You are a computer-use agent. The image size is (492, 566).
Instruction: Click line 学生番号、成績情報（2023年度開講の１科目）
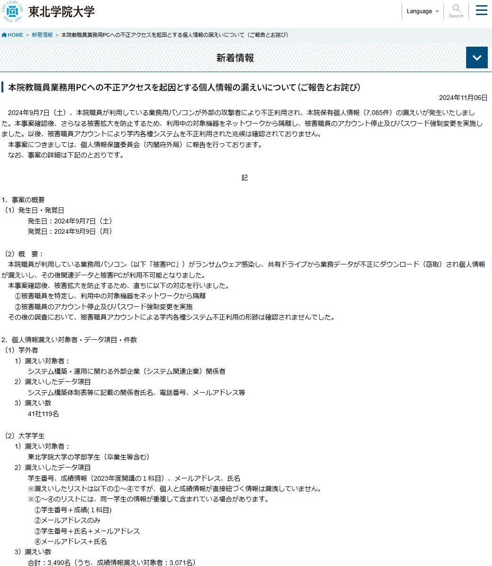134,478
